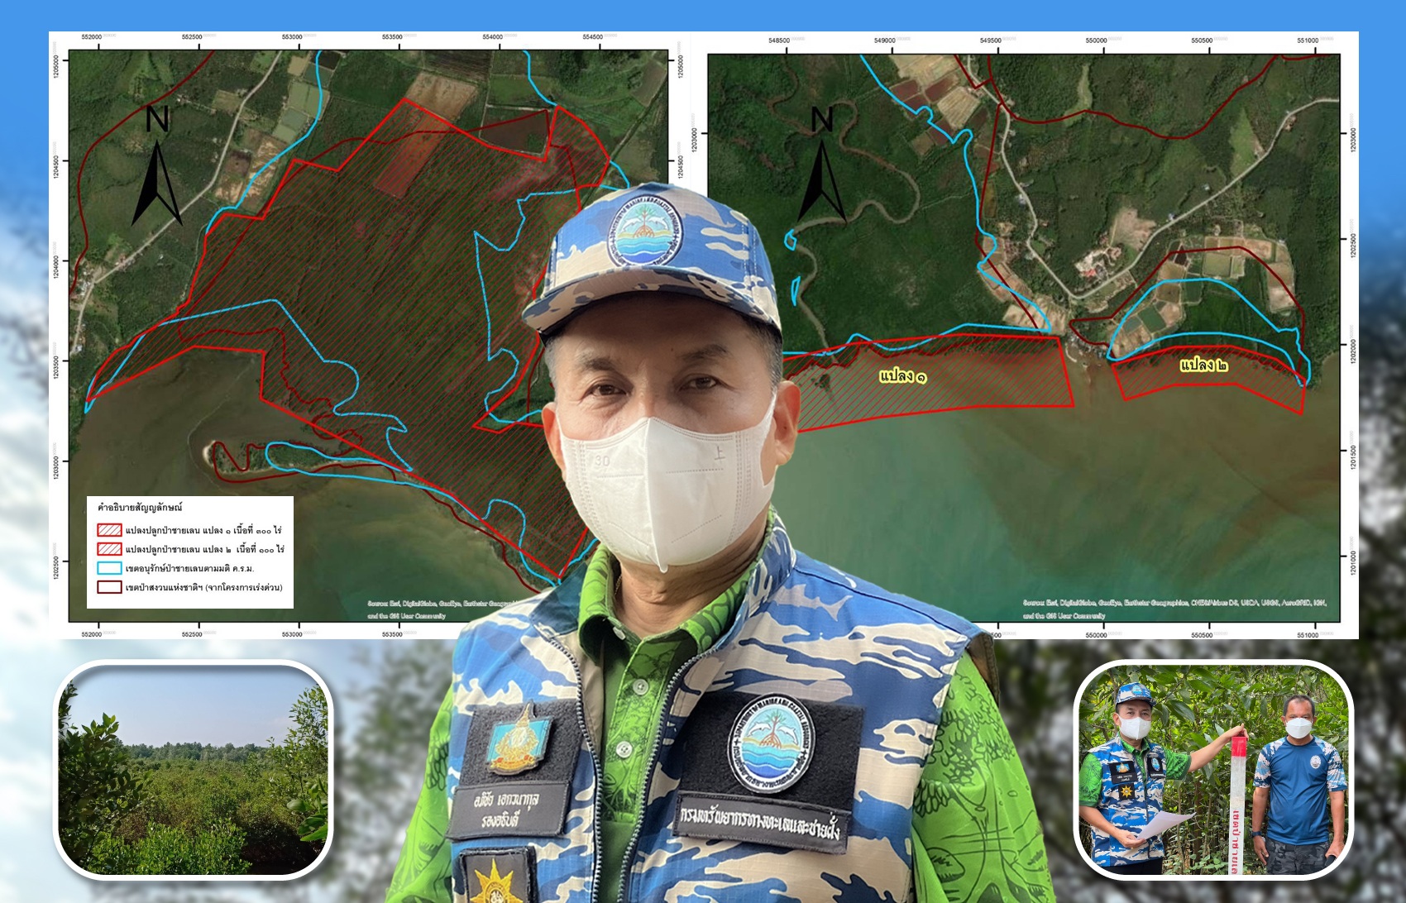Screen dimensions: 1406x903
Task: Click the yellow แปลง ๑ plot label
Action: (x=902, y=377)
